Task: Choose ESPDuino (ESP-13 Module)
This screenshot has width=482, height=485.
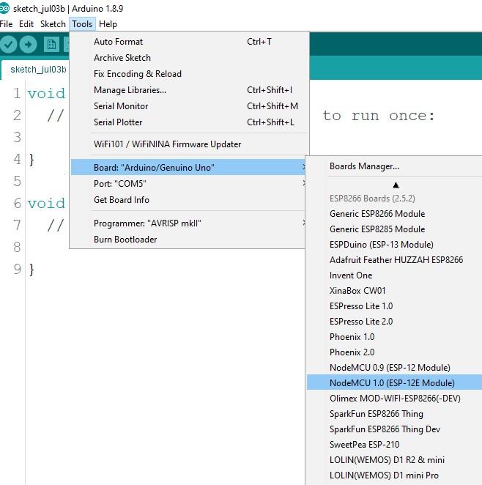Action: pos(394,245)
